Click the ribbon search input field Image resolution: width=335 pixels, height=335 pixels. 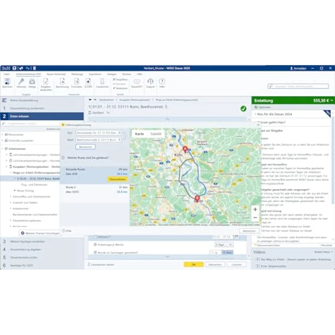click(298, 86)
